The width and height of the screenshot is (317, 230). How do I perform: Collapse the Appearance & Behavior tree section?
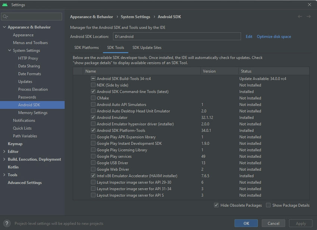point(4,27)
